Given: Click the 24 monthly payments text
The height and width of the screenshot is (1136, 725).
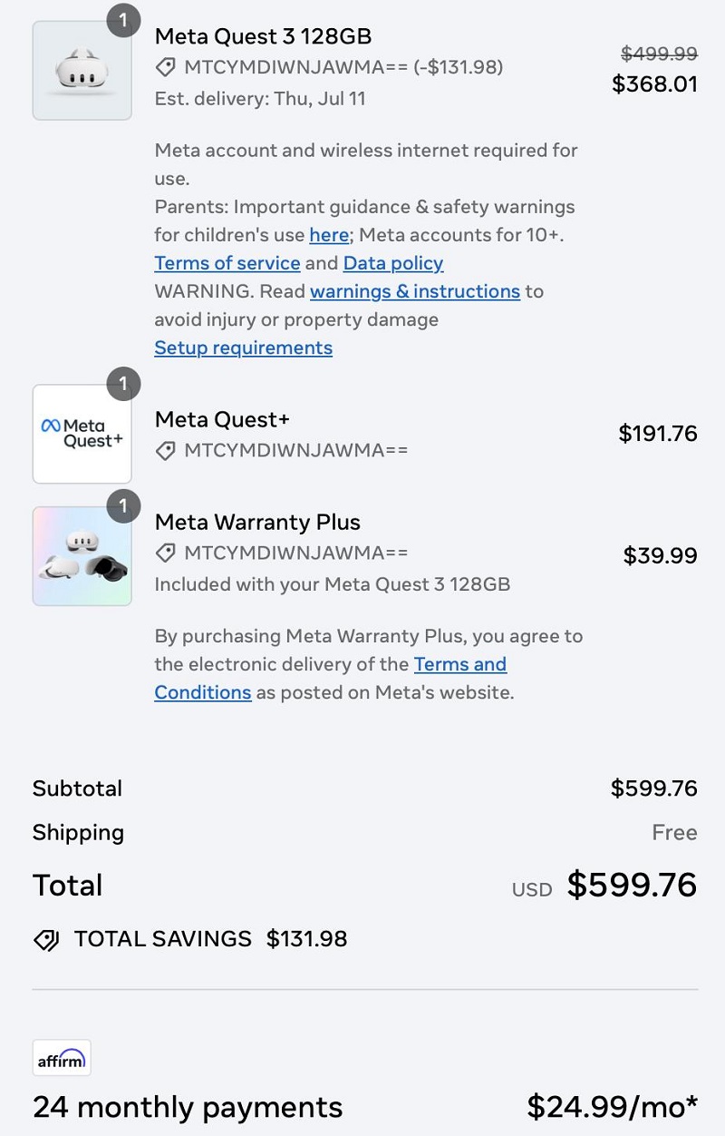Looking at the screenshot, I should (188, 1107).
